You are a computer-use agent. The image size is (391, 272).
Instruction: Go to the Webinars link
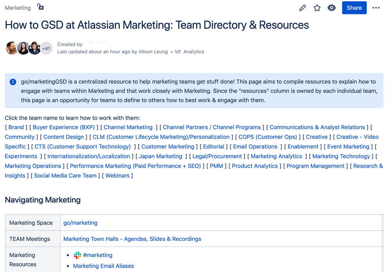pyautogui.click(x=117, y=176)
